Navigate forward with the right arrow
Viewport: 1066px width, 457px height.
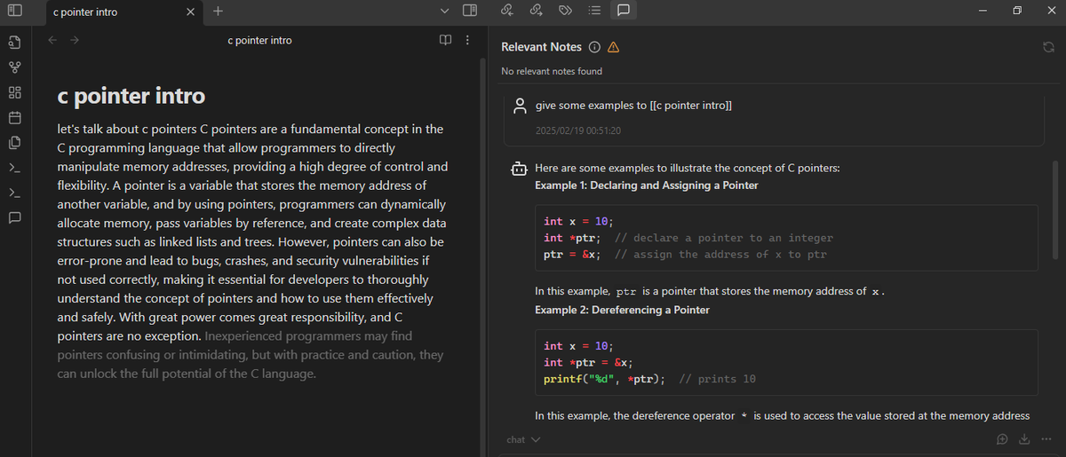75,40
